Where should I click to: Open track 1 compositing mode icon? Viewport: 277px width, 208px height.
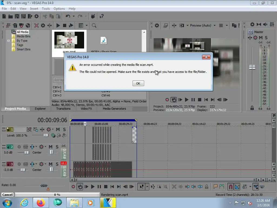(53, 135)
